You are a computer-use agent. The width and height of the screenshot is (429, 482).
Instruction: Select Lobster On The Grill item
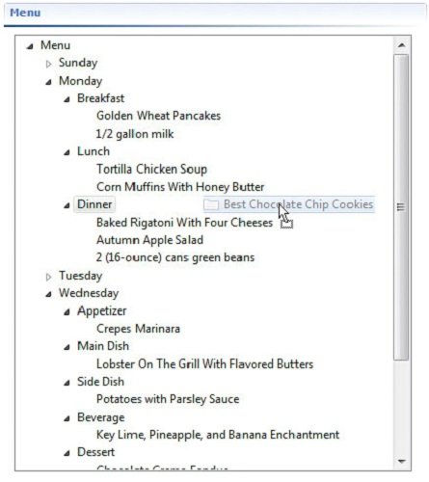(x=204, y=364)
